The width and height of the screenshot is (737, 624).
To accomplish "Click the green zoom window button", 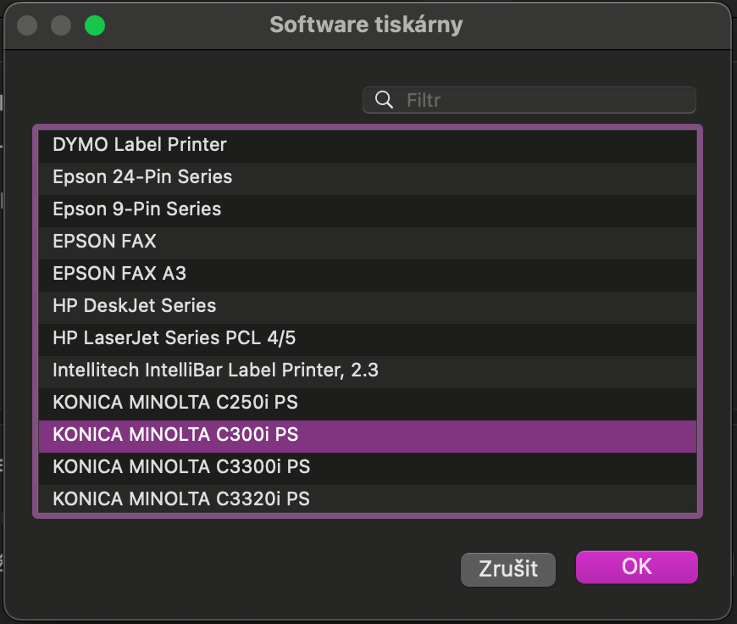I will [95, 25].
